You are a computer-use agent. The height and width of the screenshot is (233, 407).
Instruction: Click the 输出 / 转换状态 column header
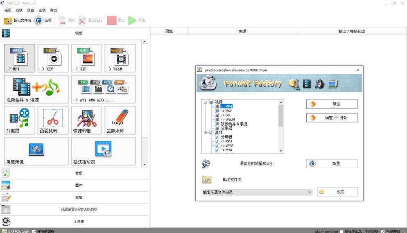[352, 31]
